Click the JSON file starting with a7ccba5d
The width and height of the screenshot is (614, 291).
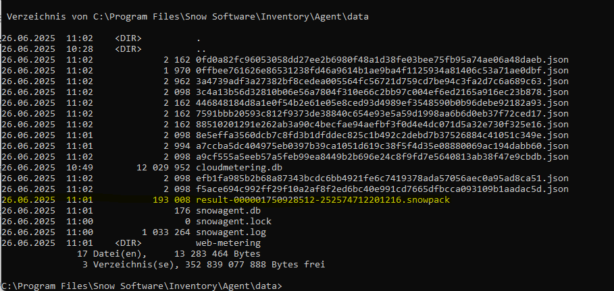pos(382,145)
